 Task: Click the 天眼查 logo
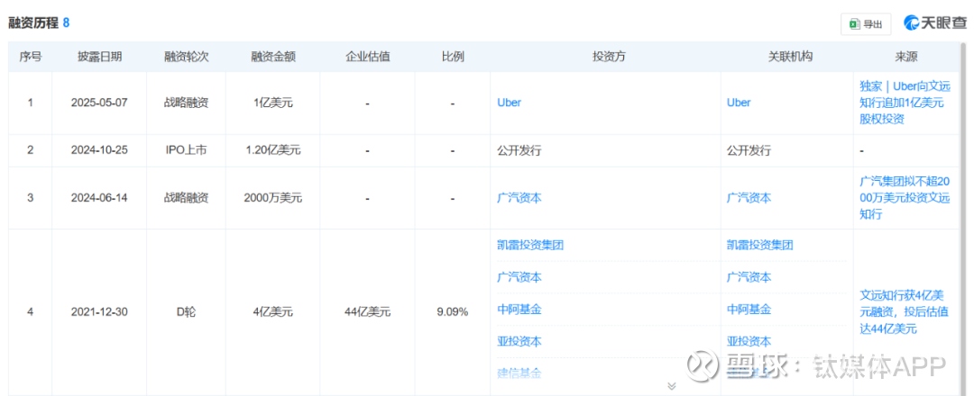coord(935,23)
